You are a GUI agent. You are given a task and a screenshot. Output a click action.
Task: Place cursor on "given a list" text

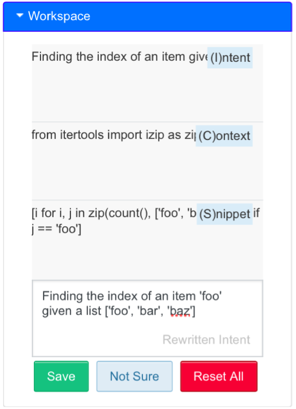pyautogui.click(x=72, y=311)
